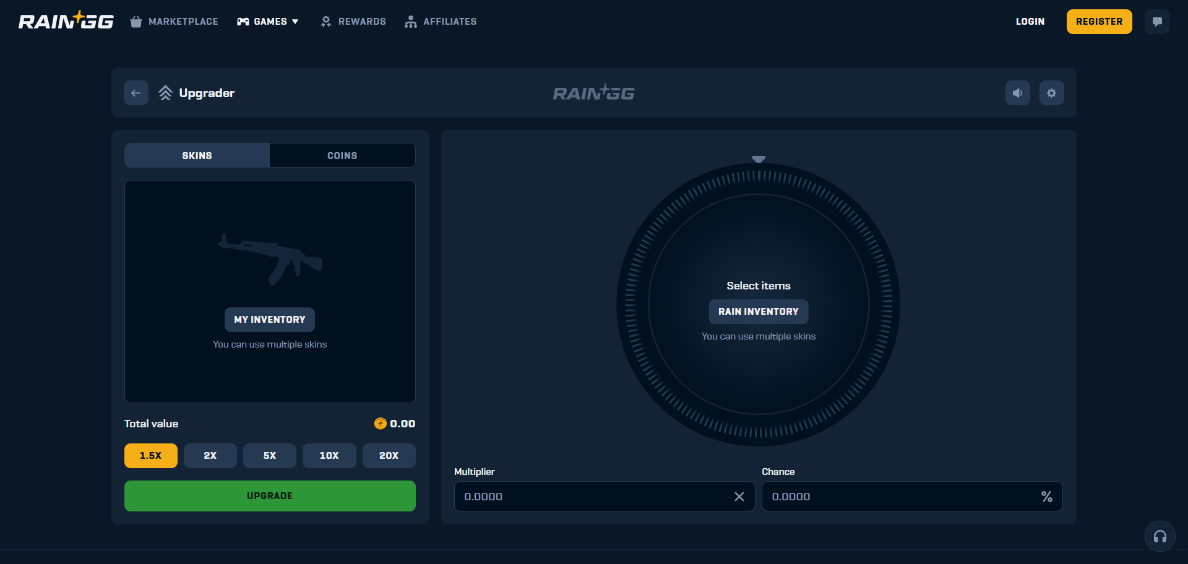Open live support headset icon
The height and width of the screenshot is (564, 1188).
(x=1160, y=536)
